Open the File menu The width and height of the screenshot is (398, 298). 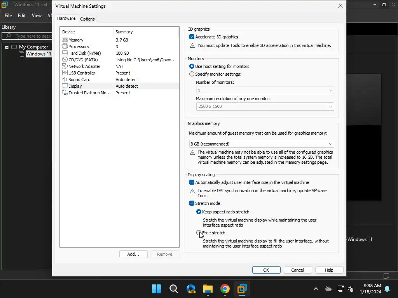point(8,16)
